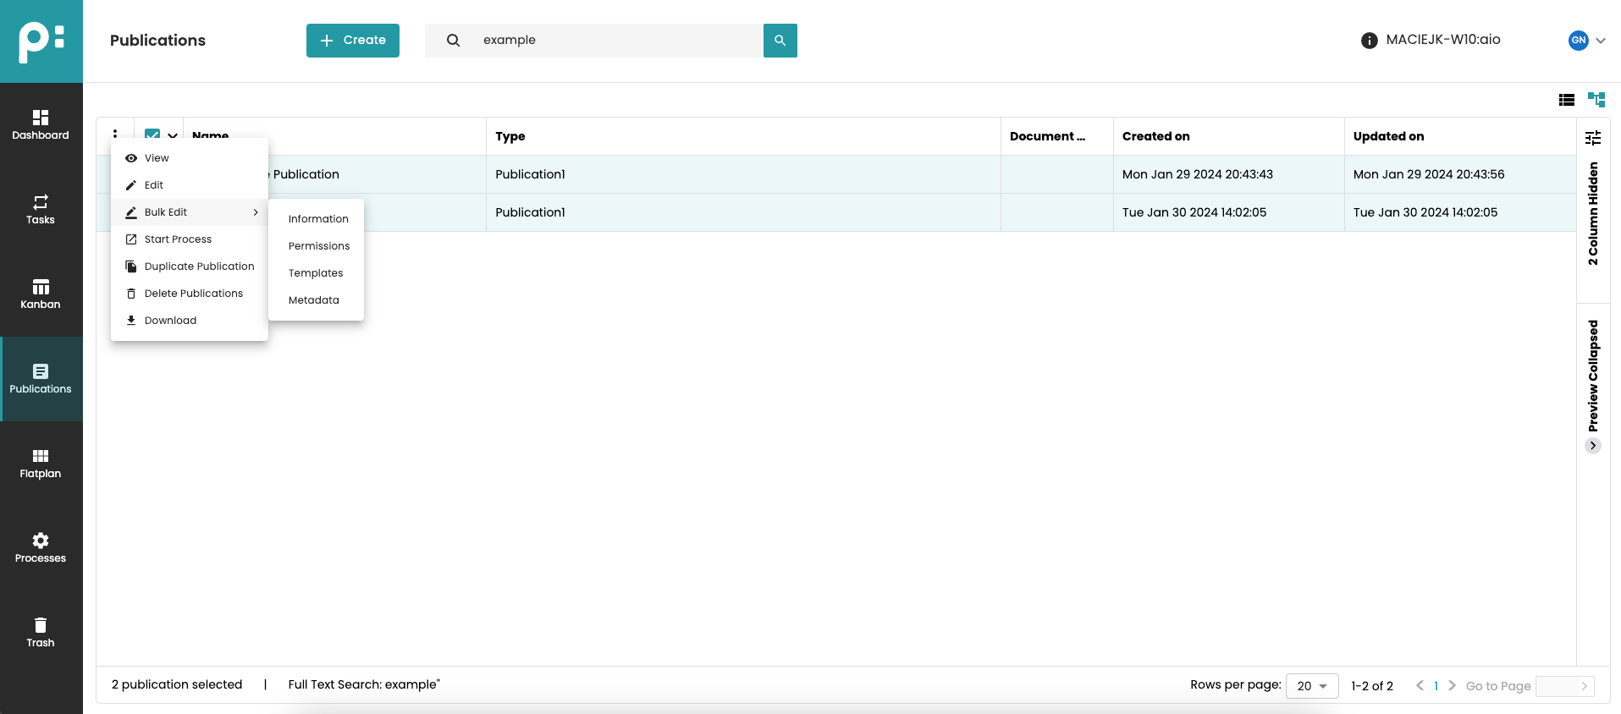The image size is (1621, 714).
Task: Select Duplicate Publication in context menu
Action: [199, 266]
